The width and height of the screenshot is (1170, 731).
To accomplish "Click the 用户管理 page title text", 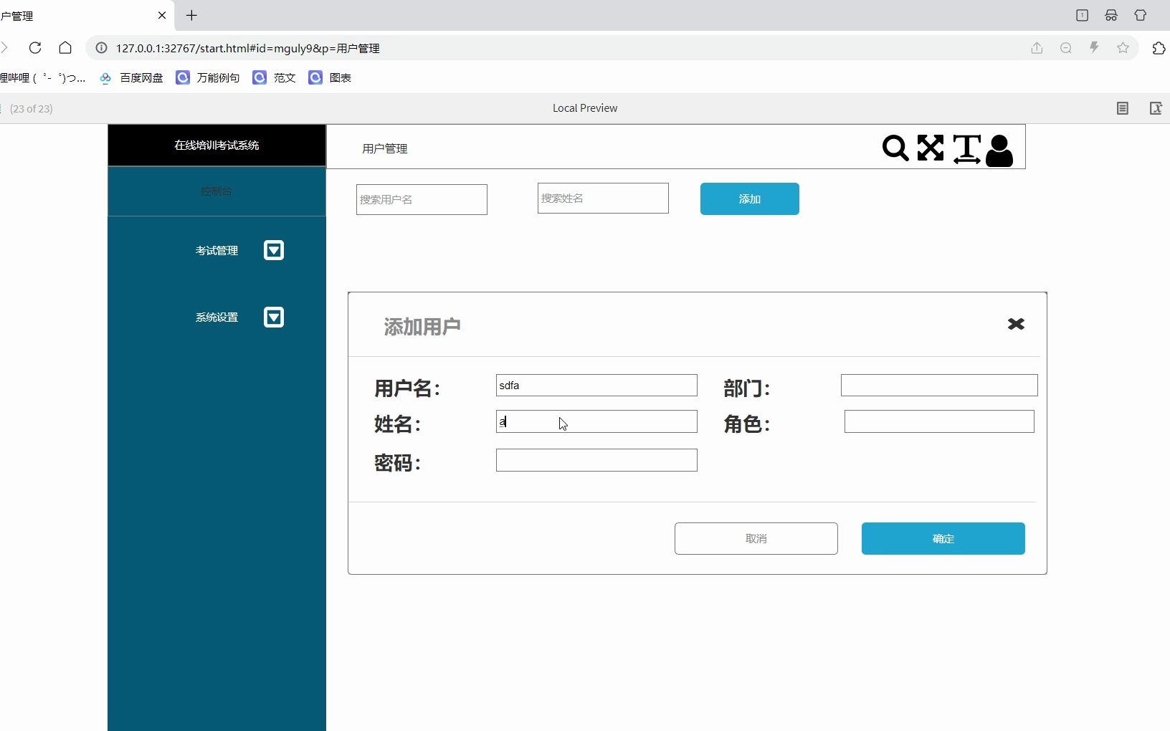I will [385, 148].
